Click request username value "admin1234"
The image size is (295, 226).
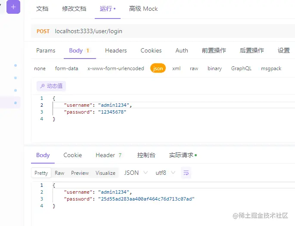114,105
